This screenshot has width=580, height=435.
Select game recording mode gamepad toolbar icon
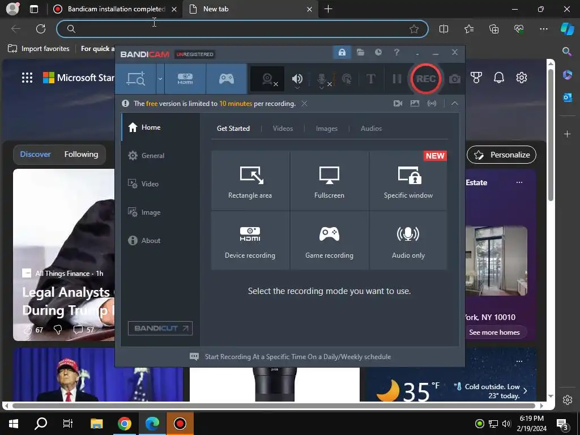[x=227, y=79]
